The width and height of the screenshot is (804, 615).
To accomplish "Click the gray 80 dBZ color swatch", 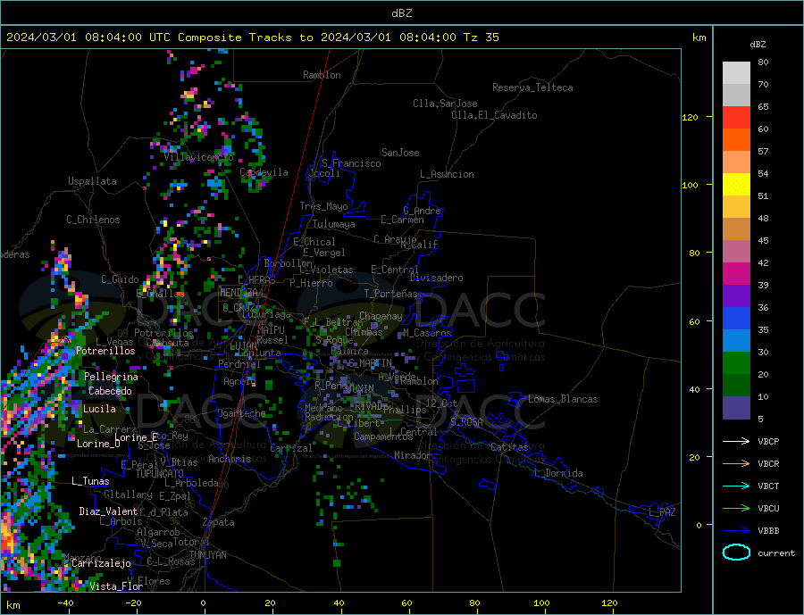I will coord(736,73).
